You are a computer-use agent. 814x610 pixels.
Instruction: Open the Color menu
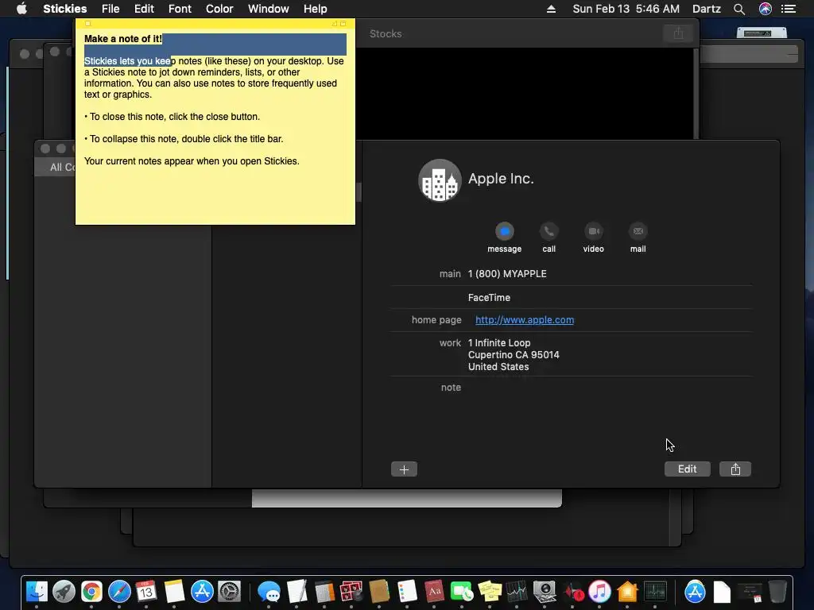click(219, 9)
